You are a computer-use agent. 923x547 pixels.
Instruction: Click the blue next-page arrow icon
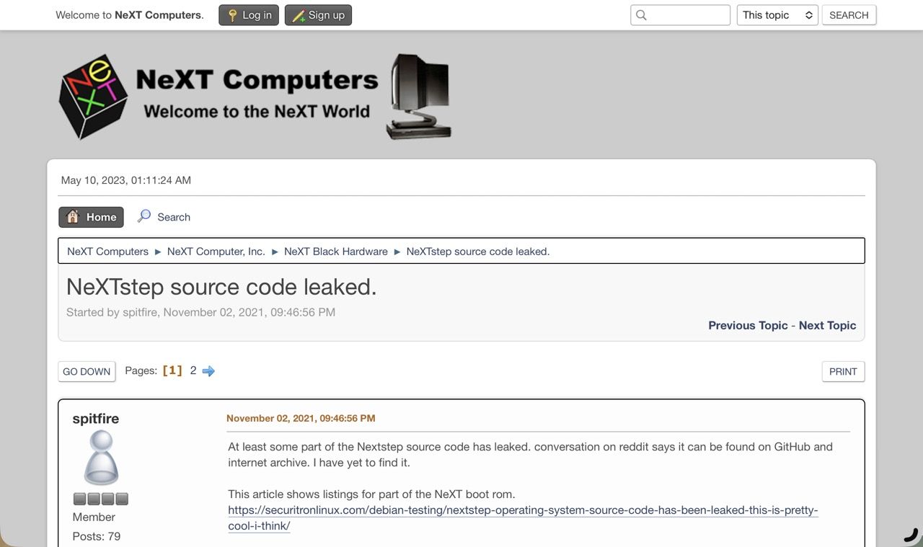208,371
